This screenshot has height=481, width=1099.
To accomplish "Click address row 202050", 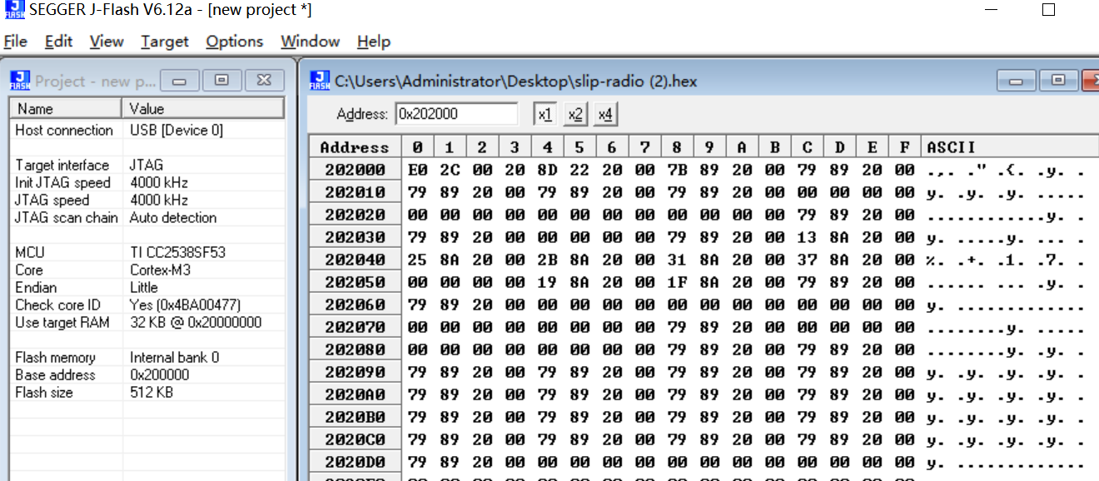I will click(355, 282).
